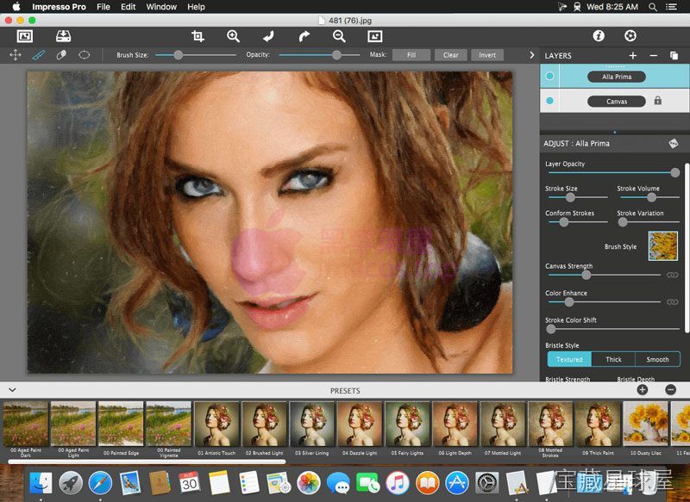Apply the 03 Silver Lining preset
Viewport: 690px width, 502px height.
coord(311,424)
